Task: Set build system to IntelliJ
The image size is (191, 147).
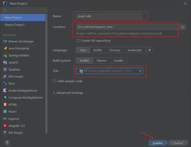Action: (84, 61)
